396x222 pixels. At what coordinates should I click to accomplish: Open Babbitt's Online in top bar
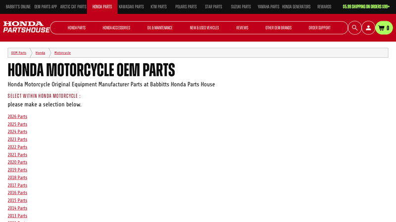(x=18, y=7)
